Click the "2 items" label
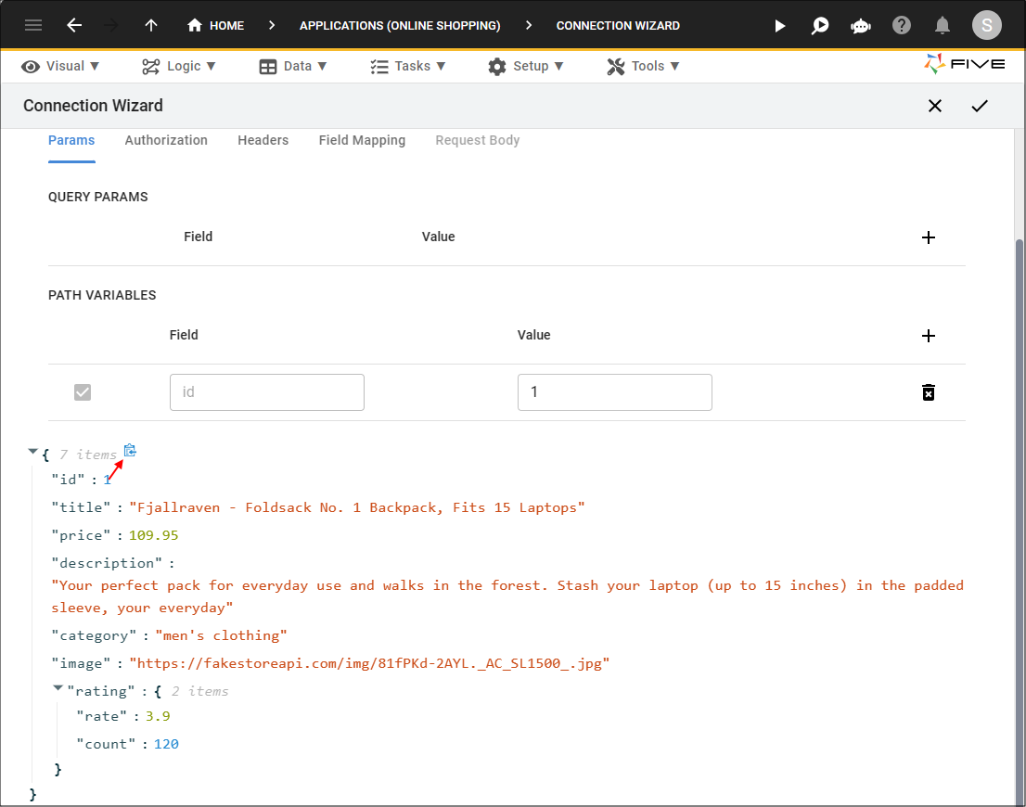 click(x=200, y=691)
